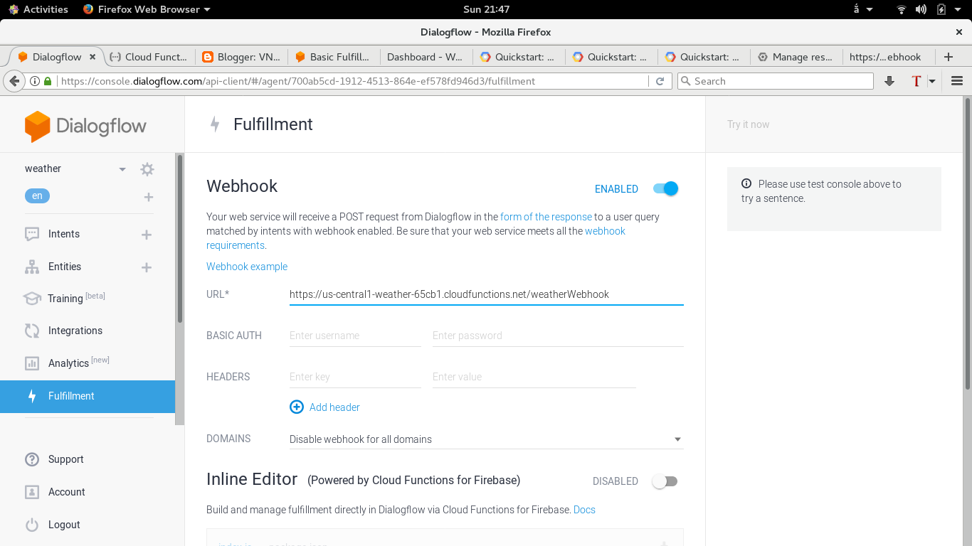The width and height of the screenshot is (972, 546).
Task: Switch to Basic Fulfillment tab
Action: [x=334, y=57]
